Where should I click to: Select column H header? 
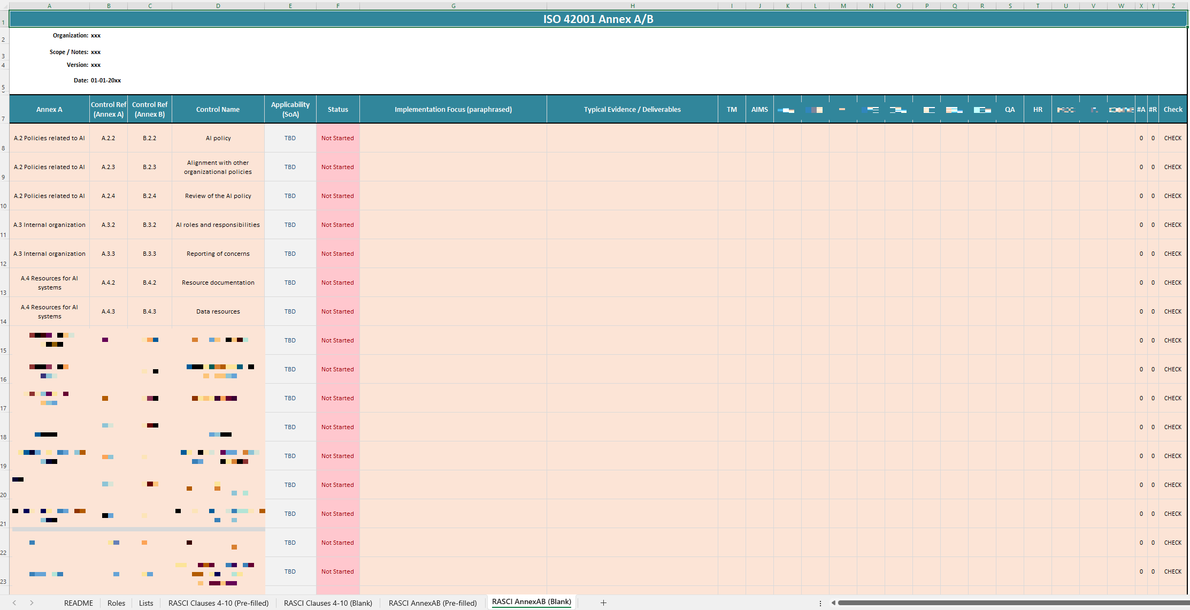(x=632, y=6)
